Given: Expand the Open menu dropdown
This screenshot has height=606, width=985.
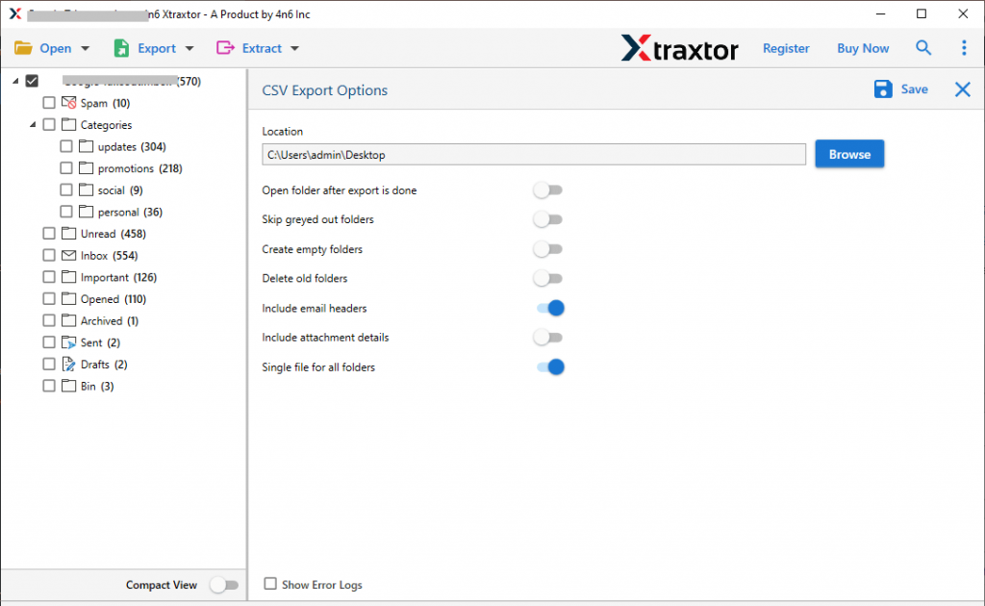Looking at the screenshot, I should coord(84,47).
